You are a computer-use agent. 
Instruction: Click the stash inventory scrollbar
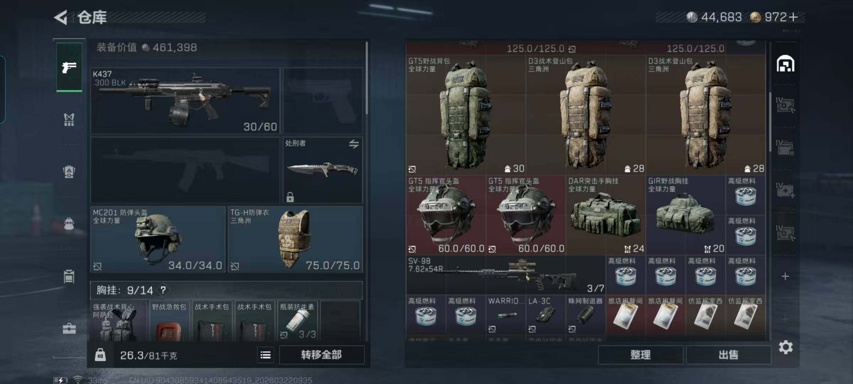(x=770, y=121)
